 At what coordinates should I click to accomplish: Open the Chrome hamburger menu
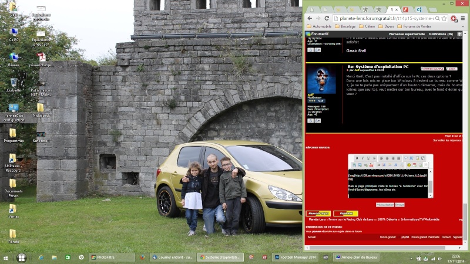coord(463,18)
